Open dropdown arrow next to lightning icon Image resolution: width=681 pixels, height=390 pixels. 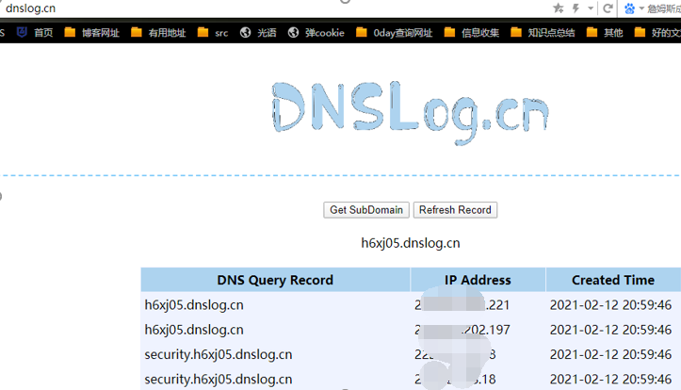click(591, 8)
